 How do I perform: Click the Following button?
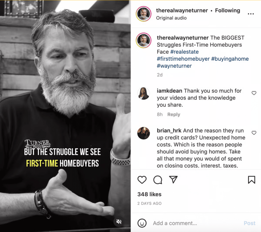click(x=228, y=10)
